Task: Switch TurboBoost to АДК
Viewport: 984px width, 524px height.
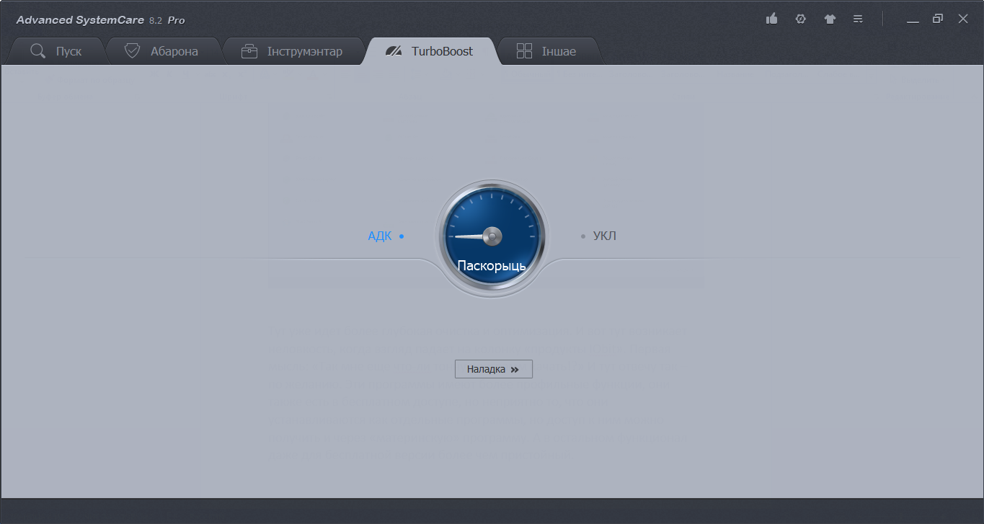Action: coord(386,236)
